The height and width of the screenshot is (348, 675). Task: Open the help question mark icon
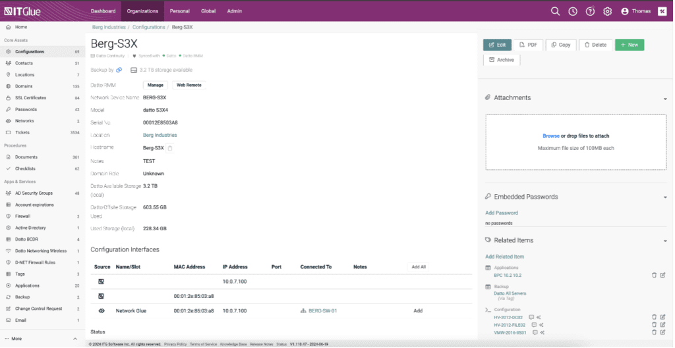(x=590, y=11)
